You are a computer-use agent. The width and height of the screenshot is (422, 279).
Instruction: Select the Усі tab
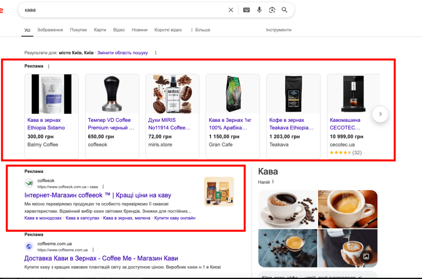click(27, 30)
